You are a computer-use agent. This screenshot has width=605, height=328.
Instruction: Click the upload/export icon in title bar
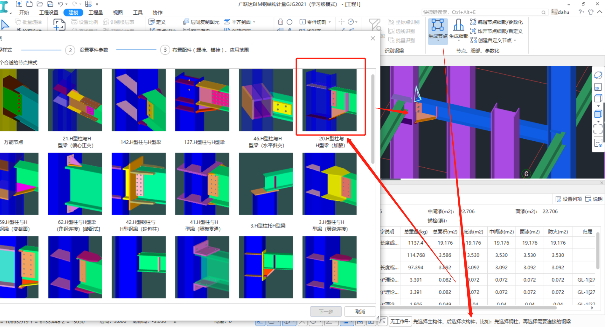19,4
